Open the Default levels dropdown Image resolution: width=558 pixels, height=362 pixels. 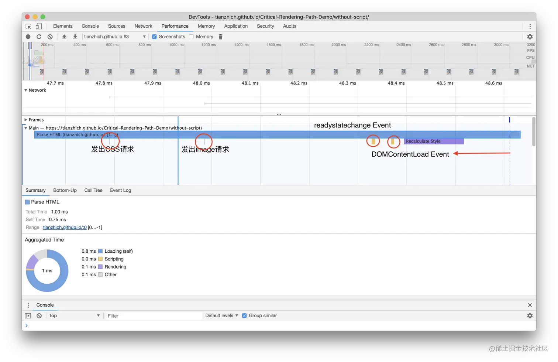(x=222, y=316)
